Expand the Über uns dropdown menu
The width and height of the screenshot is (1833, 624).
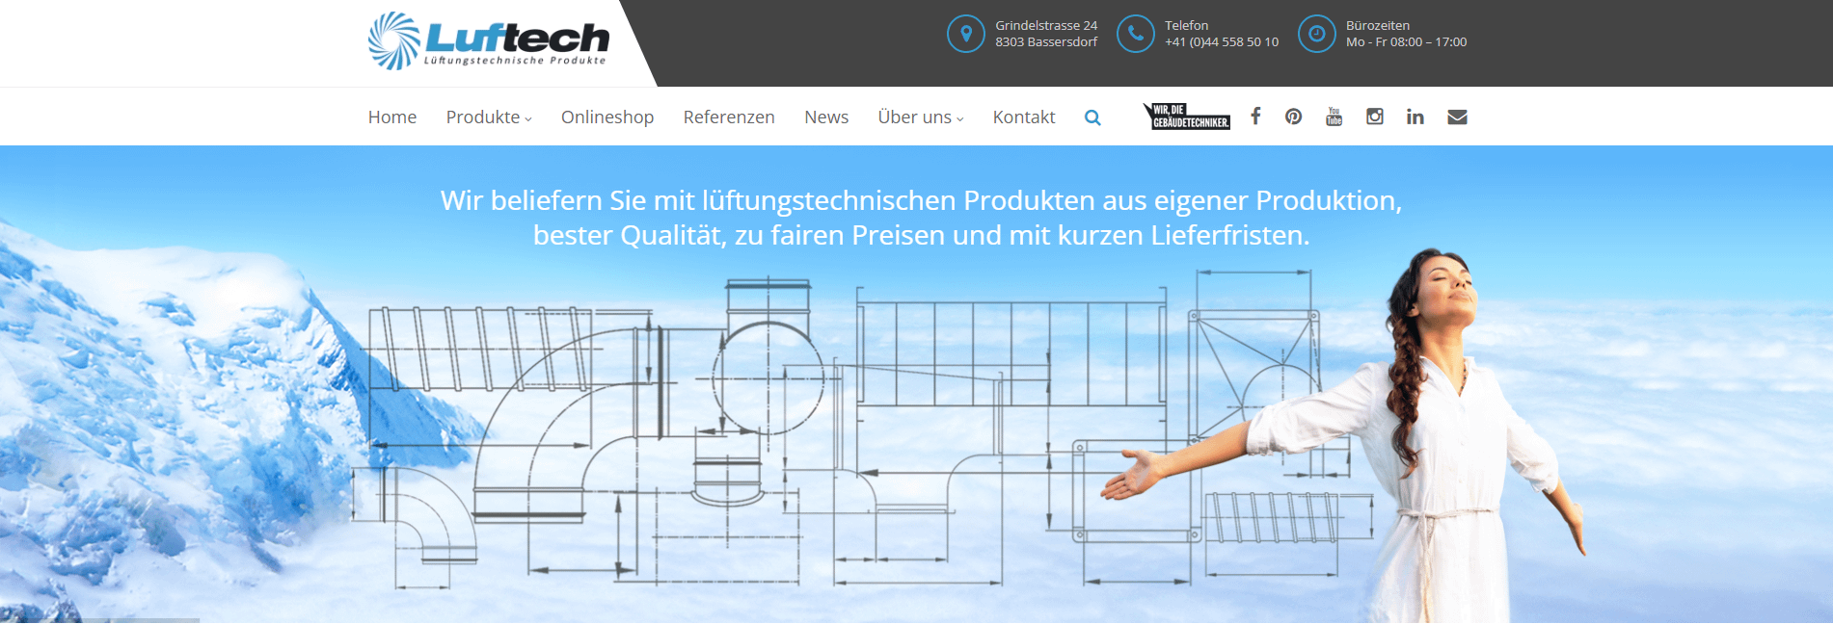(x=921, y=117)
